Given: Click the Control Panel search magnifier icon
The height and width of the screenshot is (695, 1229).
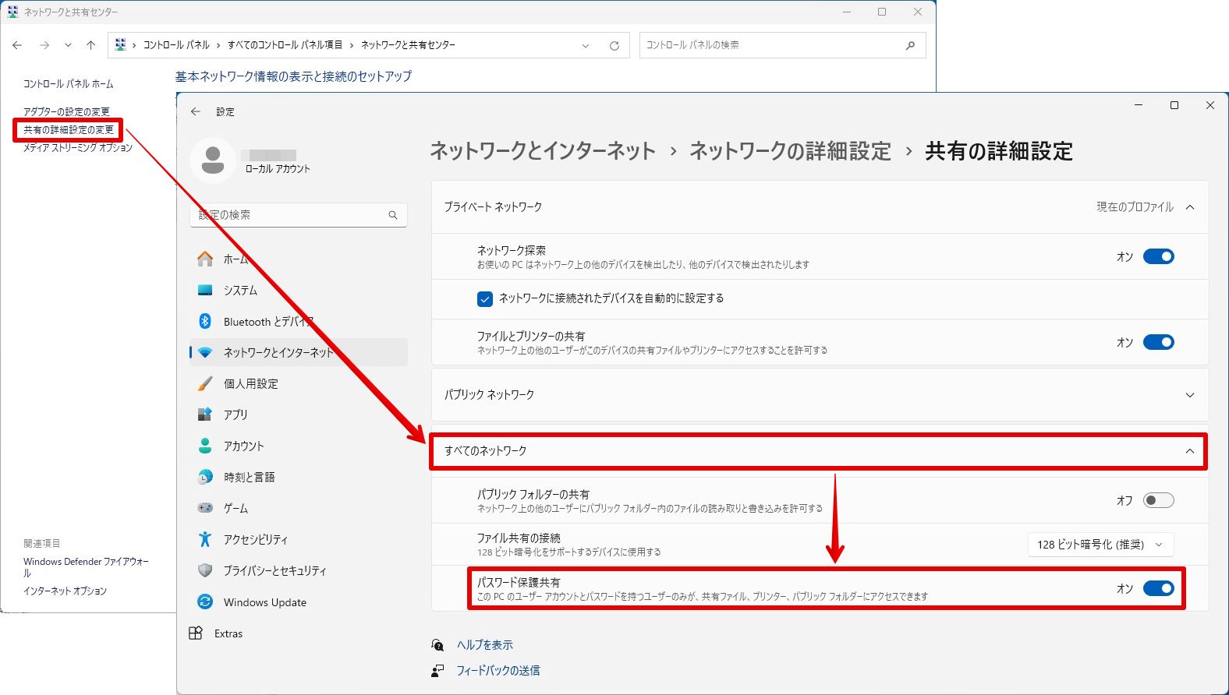Looking at the screenshot, I should coord(910,45).
